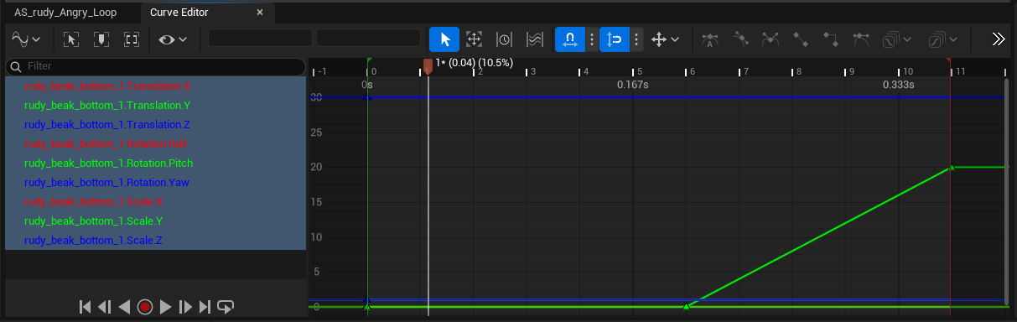Open pre-infinity extrapolation dropdown
Screen dimensions: 1017x322
click(x=898, y=39)
